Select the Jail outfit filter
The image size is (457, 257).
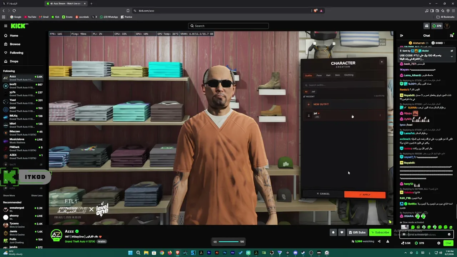pyautogui.click(x=313, y=92)
